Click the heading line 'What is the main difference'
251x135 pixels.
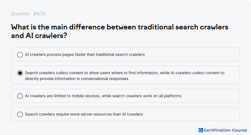(58, 27)
